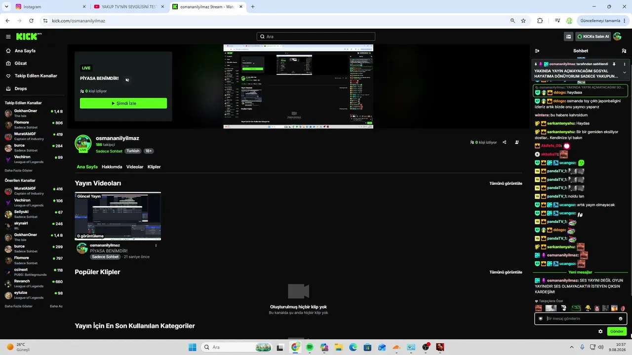Open OBS Studio from the taskbar
Image resolution: width=632 pixels, height=355 pixels.
pyautogui.click(x=426, y=347)
